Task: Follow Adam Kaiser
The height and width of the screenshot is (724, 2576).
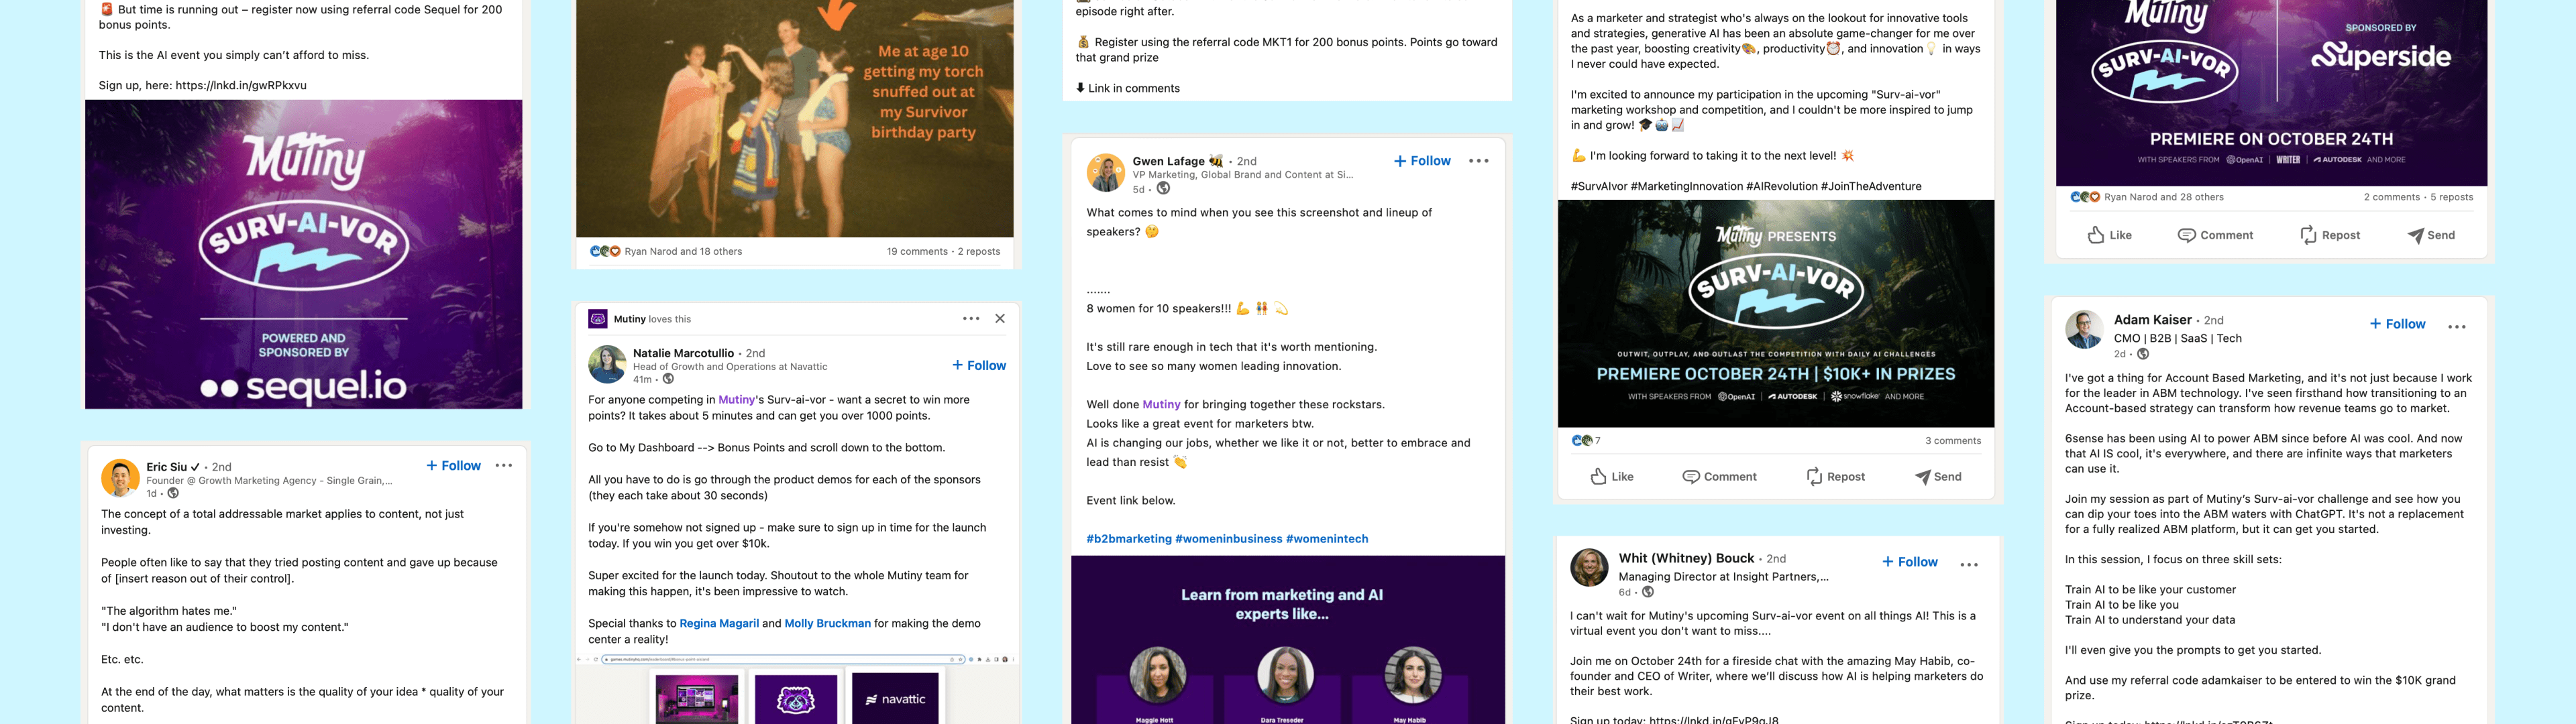Action: point(2397,324)
